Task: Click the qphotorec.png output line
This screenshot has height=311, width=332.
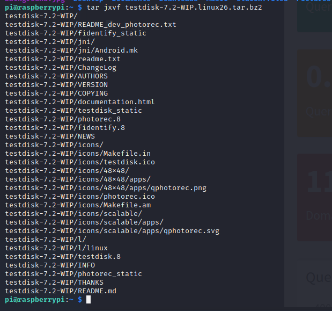Action: (105, 188)
